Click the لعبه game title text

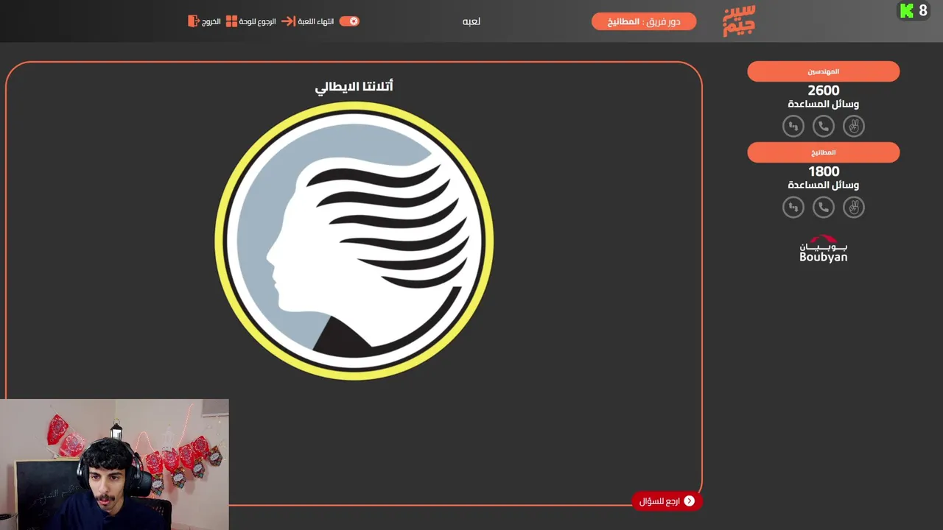[x=471, y=21]
